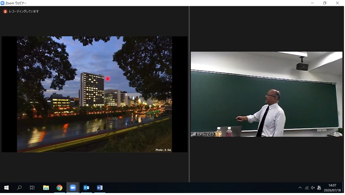345x195 pixels.
Task: Click the red recording indicator icon
Action: [x=5, y=11]
